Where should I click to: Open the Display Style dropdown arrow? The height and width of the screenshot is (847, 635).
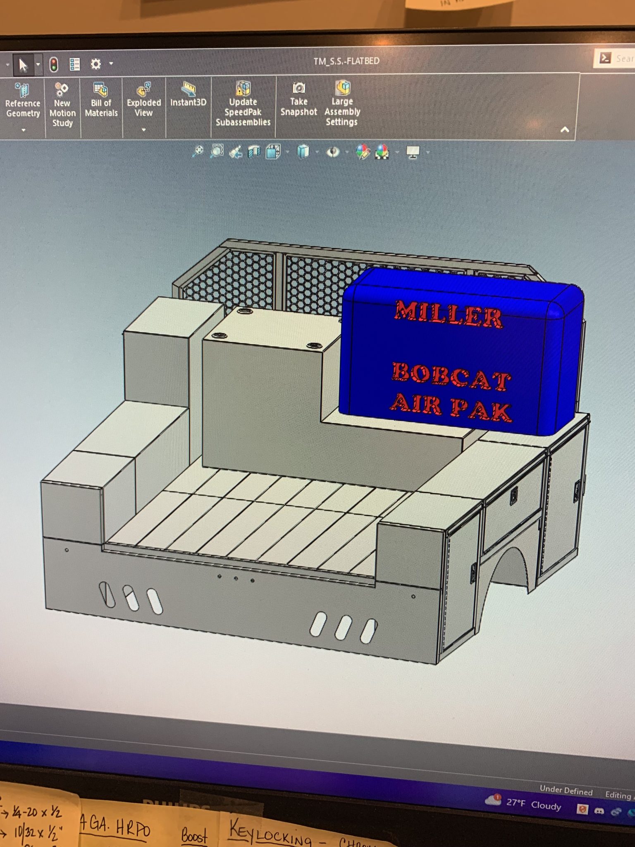coord(317,152)
